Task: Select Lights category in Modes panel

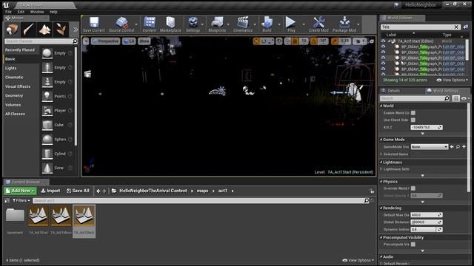Action: point(10,68)
